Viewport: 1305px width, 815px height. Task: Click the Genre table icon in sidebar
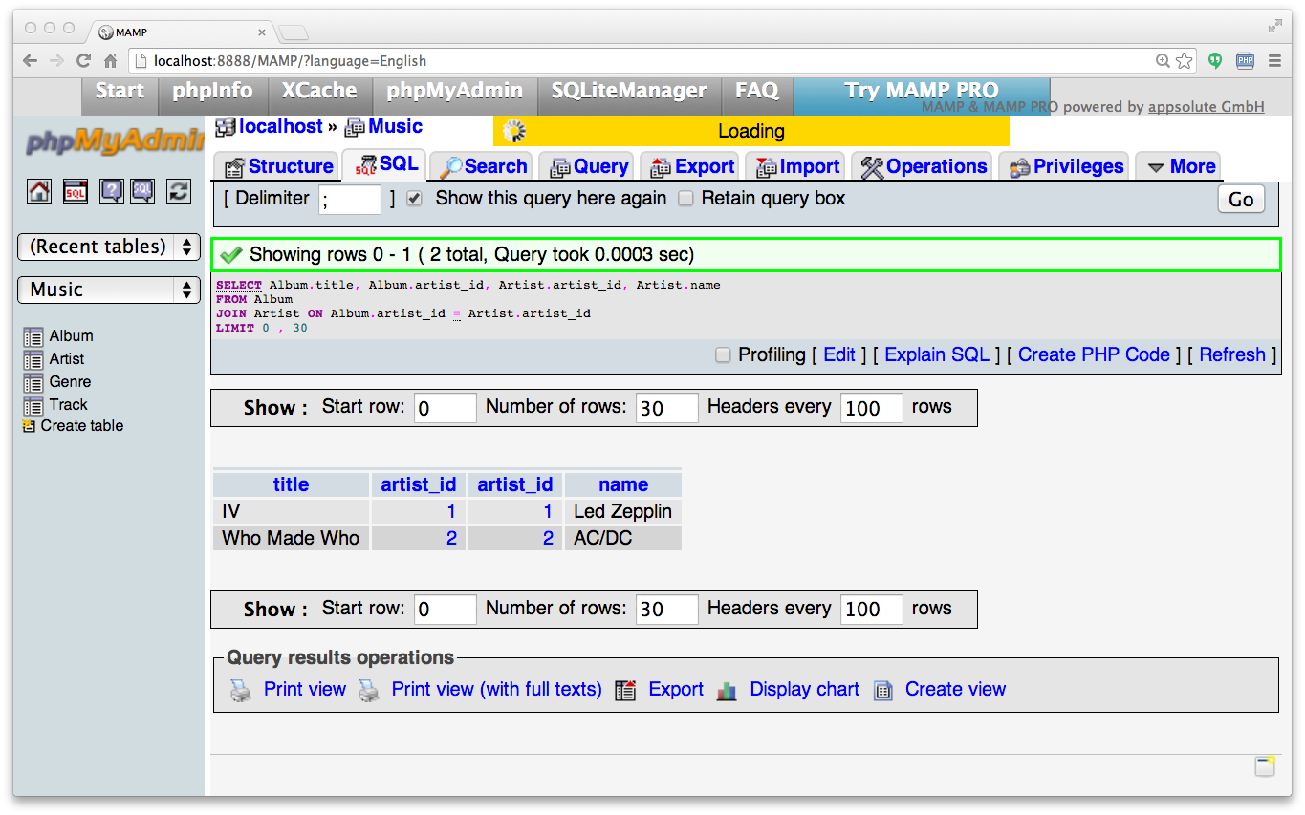[33, 382]
